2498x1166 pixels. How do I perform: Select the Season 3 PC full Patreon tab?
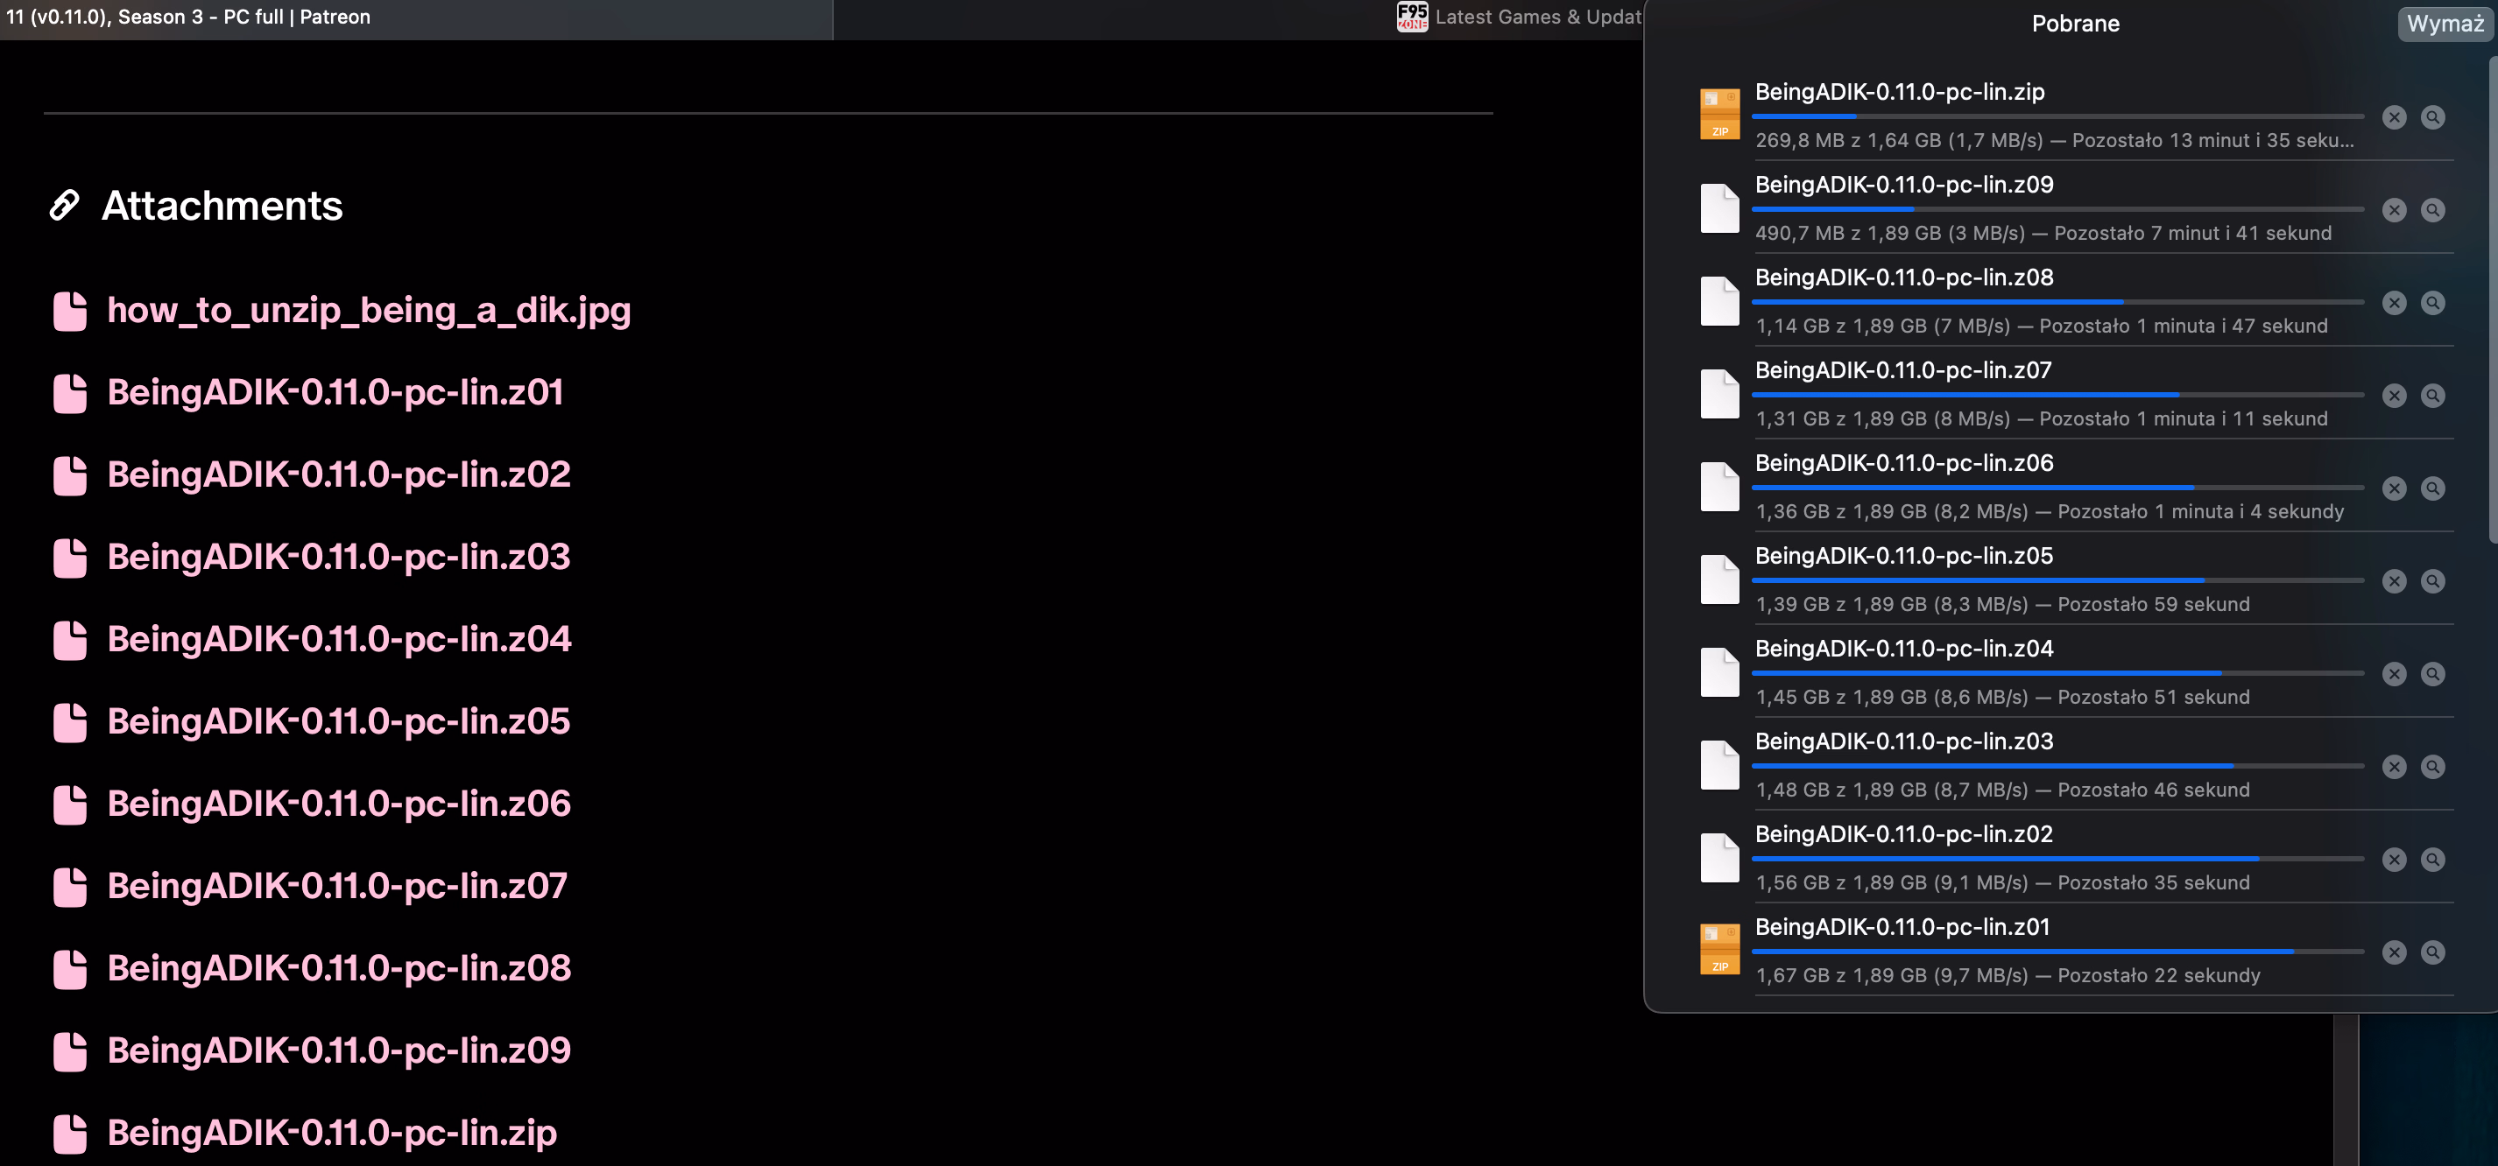coord(291,18)
